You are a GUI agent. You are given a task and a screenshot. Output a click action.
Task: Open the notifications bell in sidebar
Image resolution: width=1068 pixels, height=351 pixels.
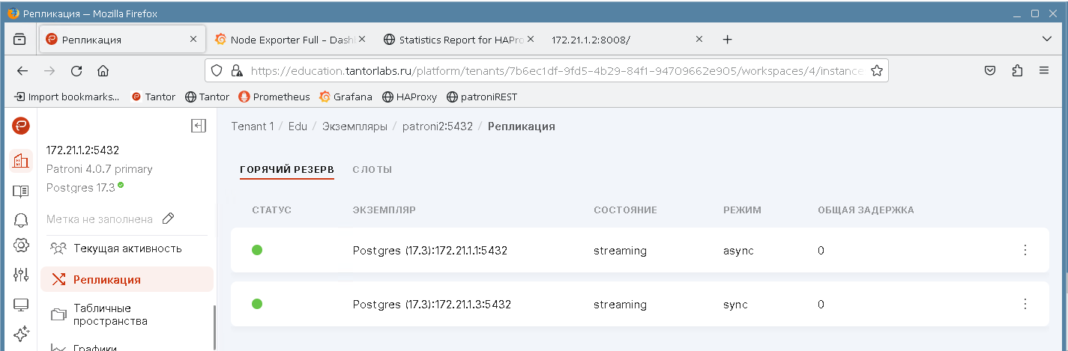pos(21,219)
